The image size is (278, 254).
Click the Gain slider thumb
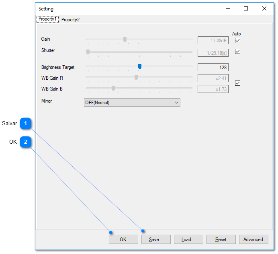125,39
